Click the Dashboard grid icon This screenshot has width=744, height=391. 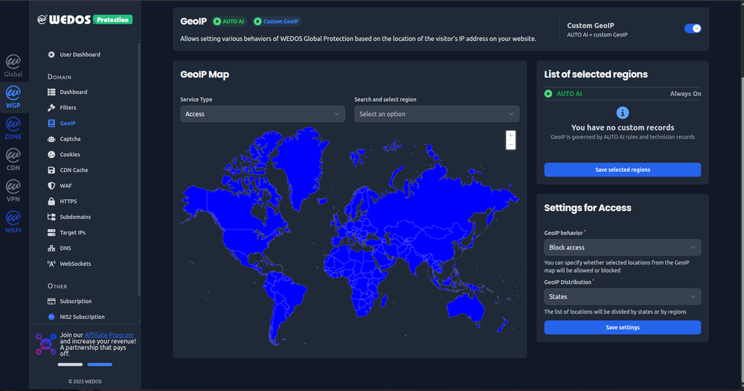click(x=51, y=92)
